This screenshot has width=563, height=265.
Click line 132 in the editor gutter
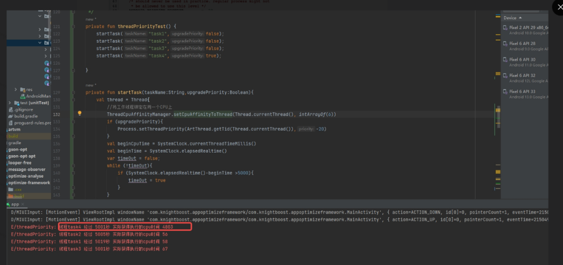tap(56, 114)
